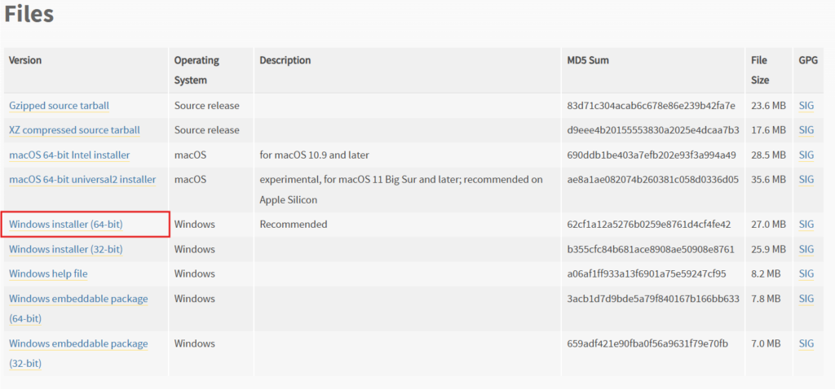Open SIG for 32-bit embeddable package
835x389 pixels.
[x=806, y=343]
